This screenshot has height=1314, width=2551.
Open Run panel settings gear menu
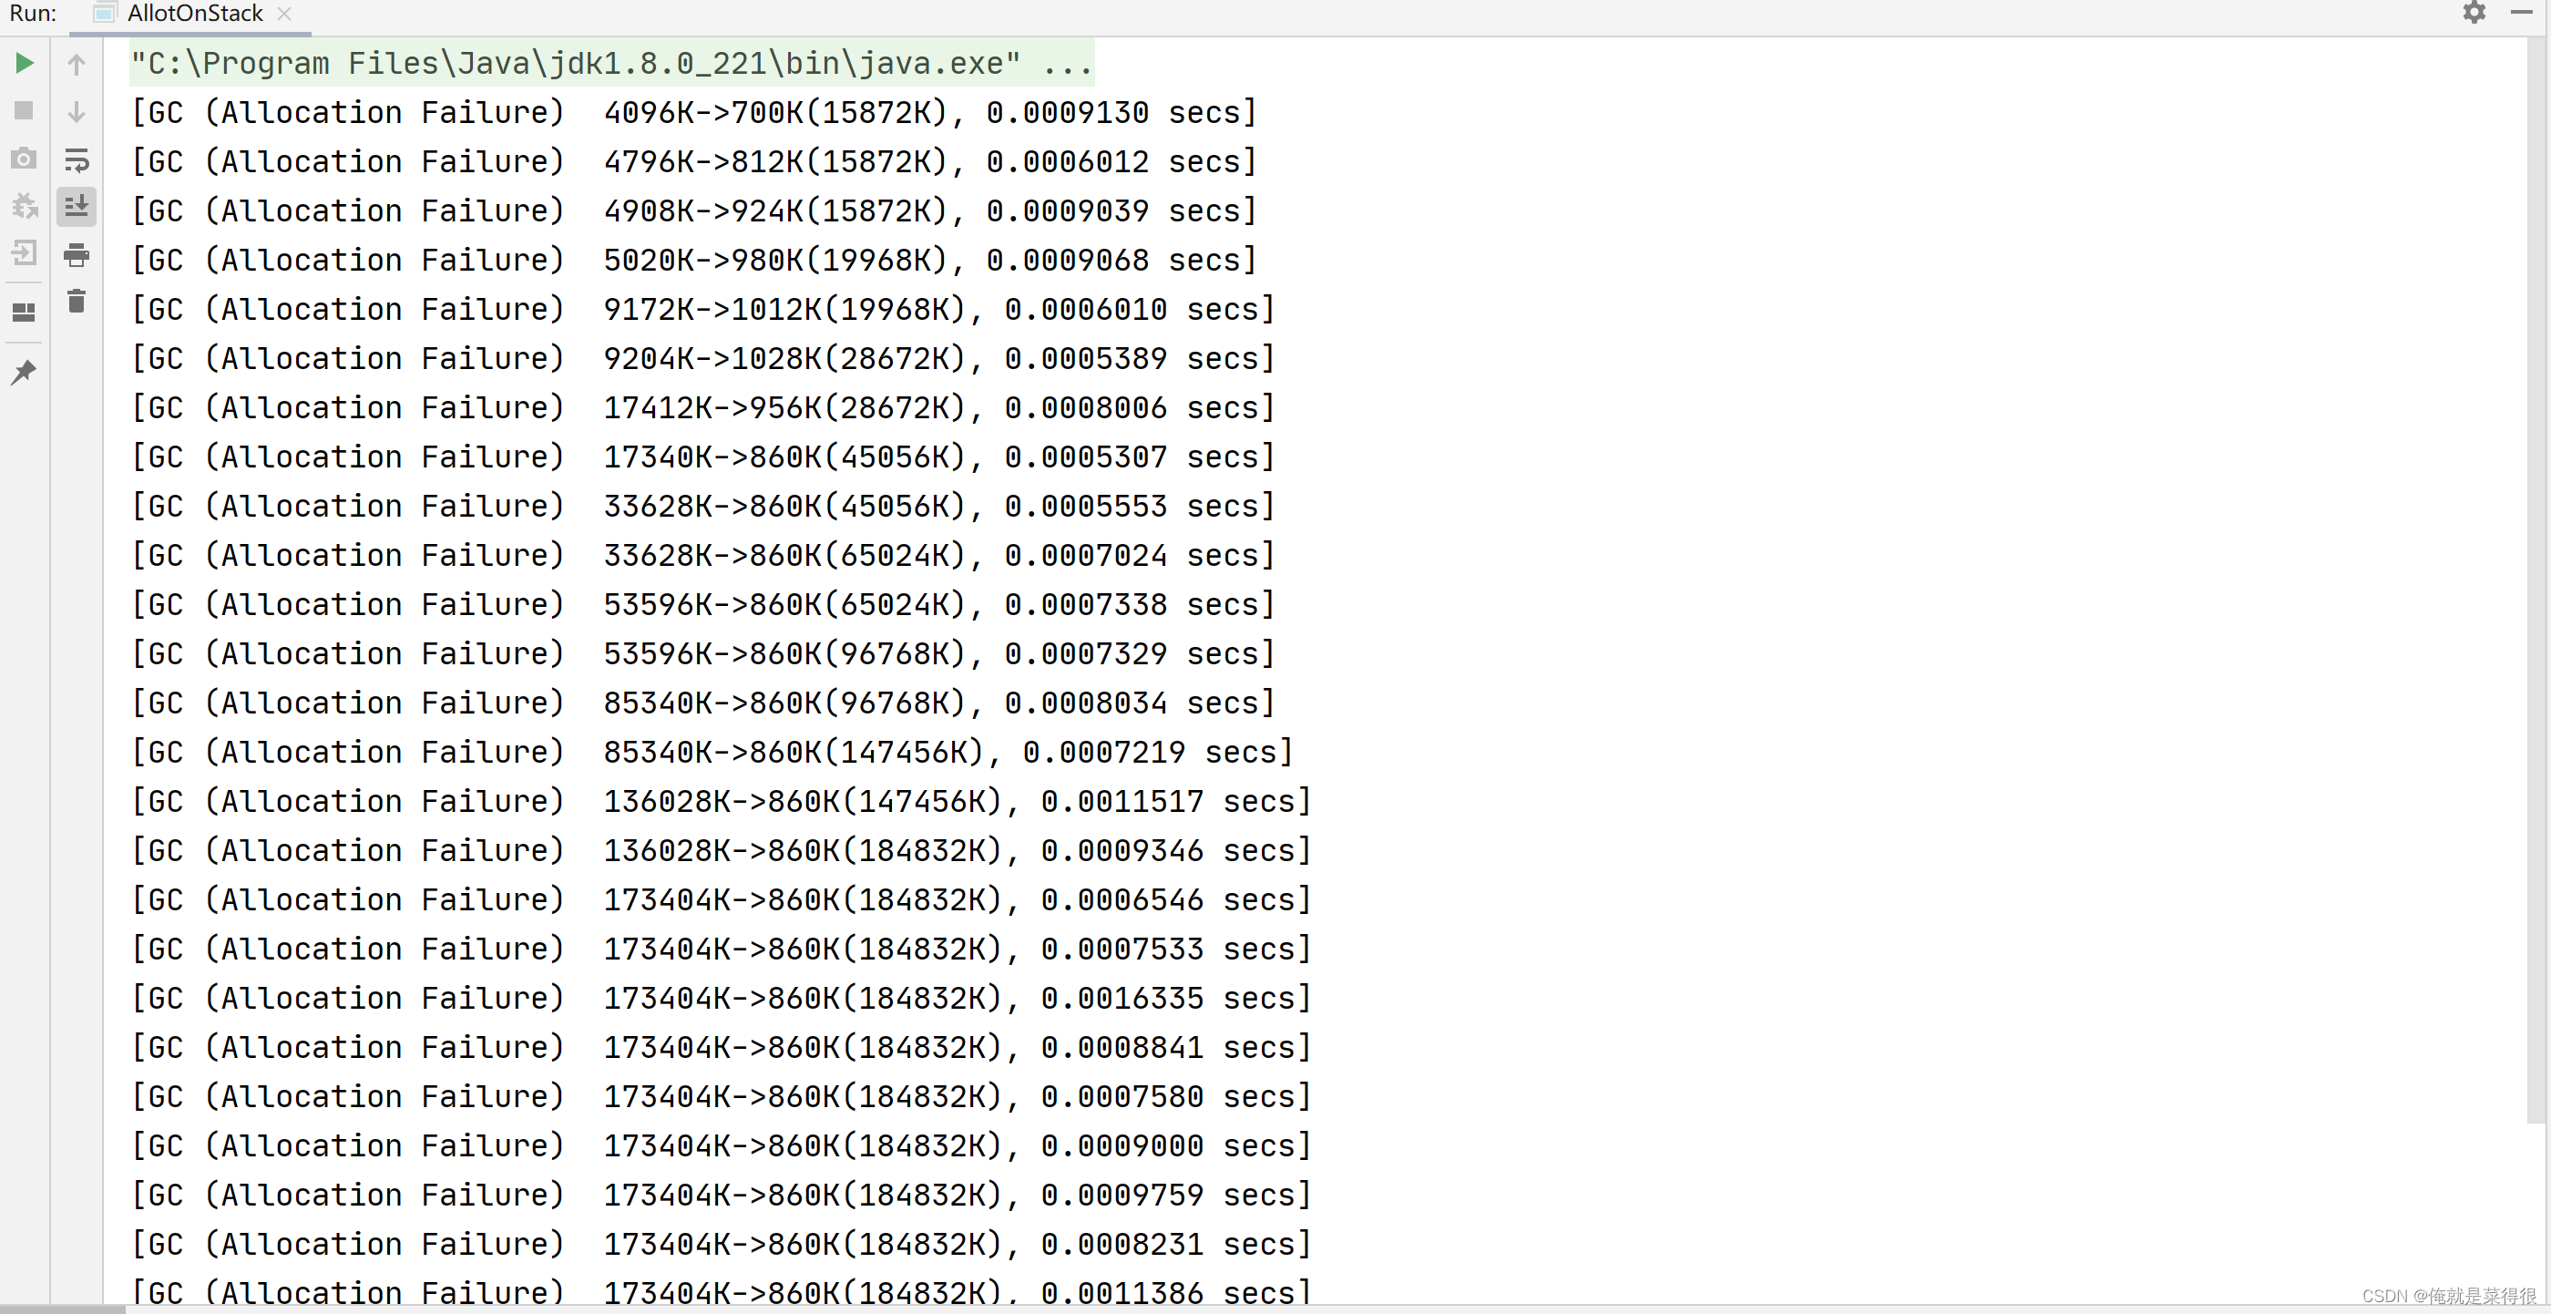[x=2474, y=13]
